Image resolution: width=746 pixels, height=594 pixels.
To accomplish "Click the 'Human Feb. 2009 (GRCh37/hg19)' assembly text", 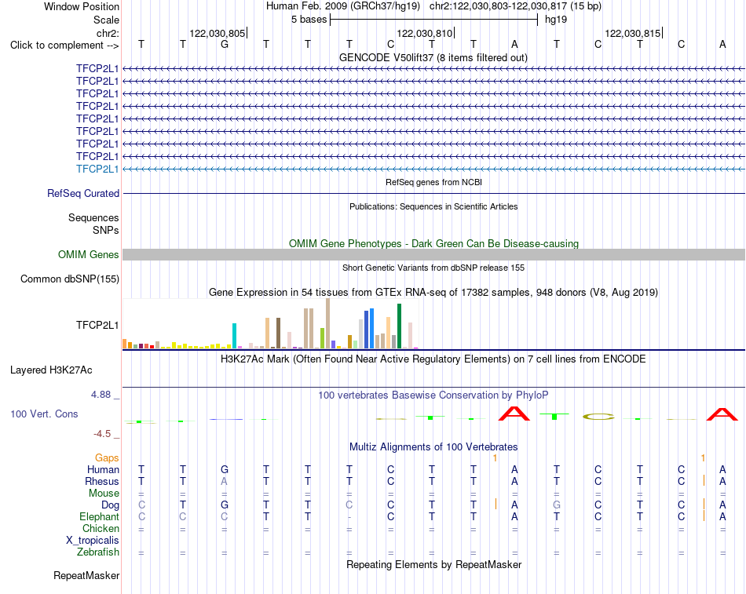I will click(x=343, y=6).
